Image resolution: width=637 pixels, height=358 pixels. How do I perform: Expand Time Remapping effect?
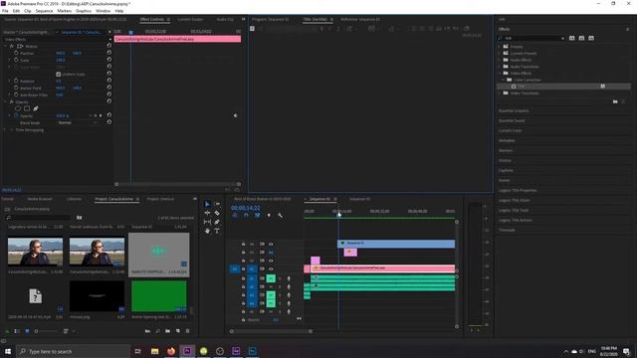click(x=5, y=130)
